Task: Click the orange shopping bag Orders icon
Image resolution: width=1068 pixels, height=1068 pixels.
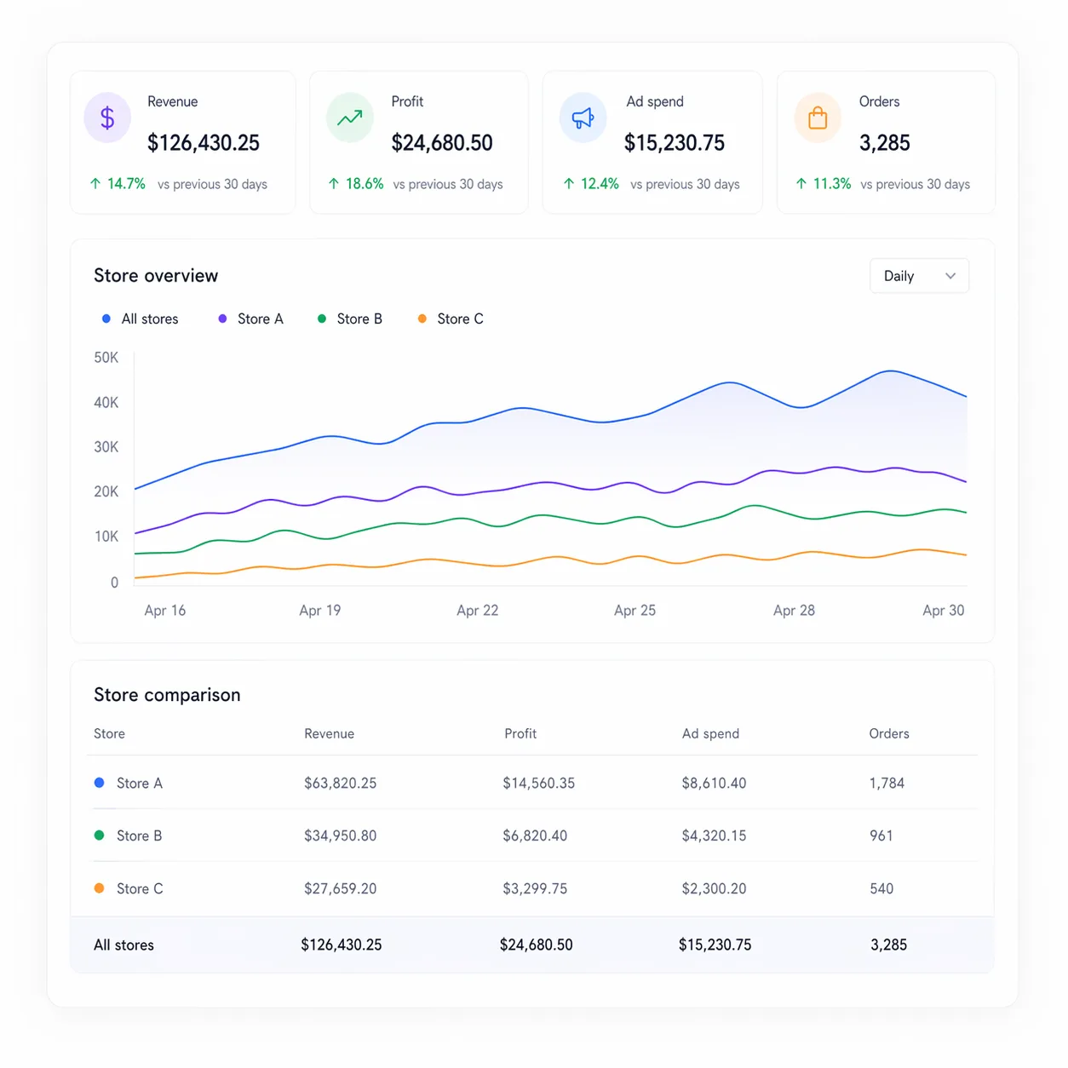Action: pos(817,118)
